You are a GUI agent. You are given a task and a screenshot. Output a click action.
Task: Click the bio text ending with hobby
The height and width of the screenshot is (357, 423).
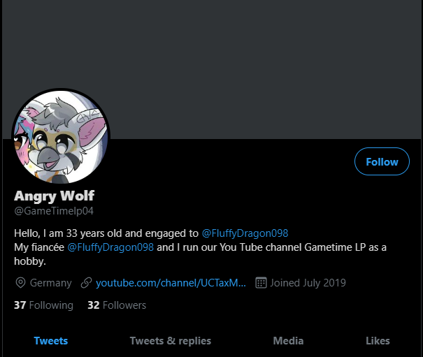(x=200, y=247)
